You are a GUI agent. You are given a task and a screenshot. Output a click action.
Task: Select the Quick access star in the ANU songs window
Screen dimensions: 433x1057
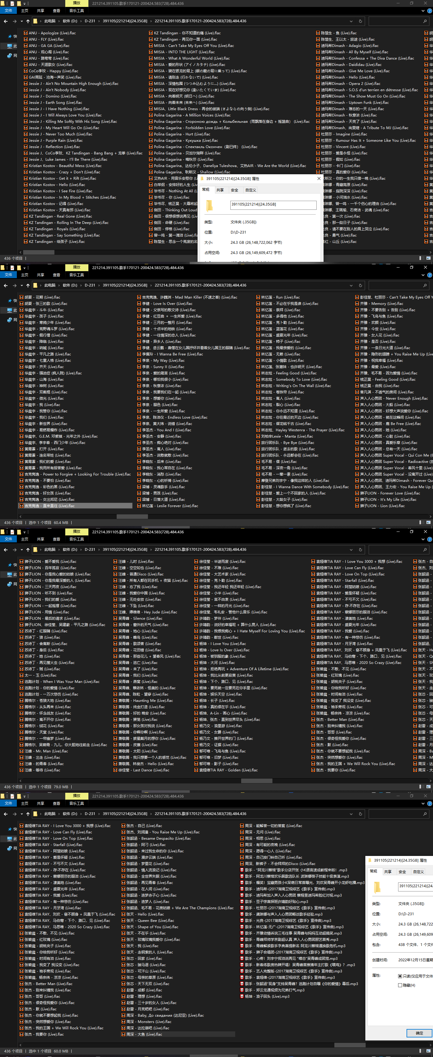pos(9,36)
